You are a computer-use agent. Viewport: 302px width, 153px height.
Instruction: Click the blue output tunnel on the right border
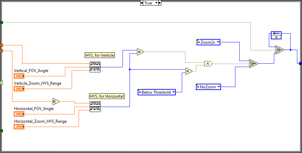point(300,63)
